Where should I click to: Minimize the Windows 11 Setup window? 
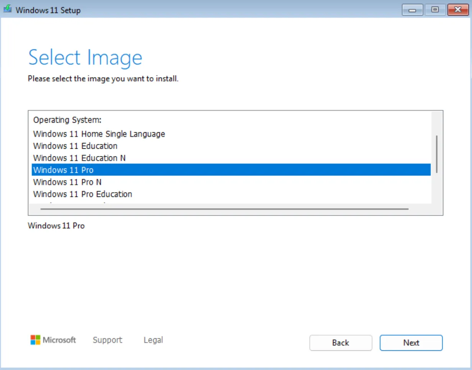413,10
